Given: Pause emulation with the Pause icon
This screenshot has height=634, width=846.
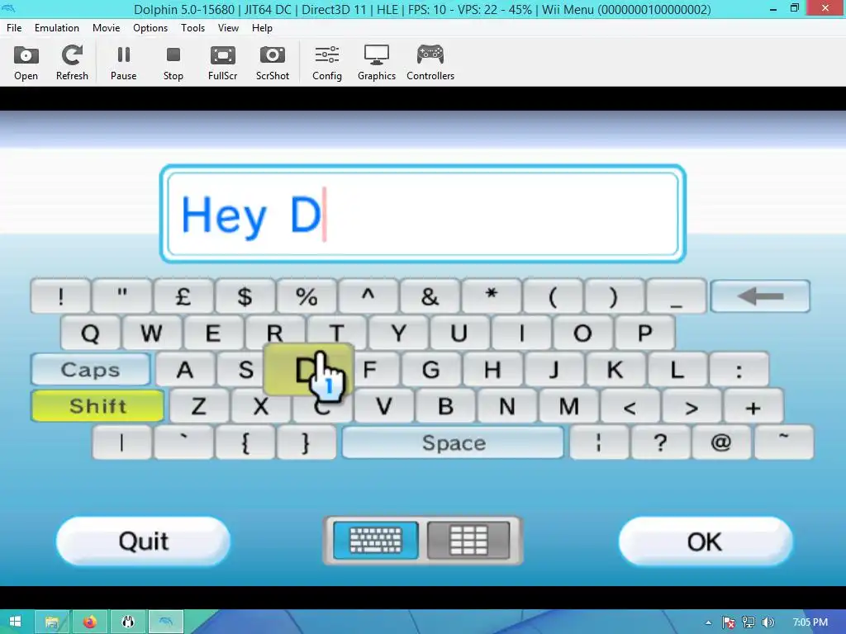Looking at the screenshot, I should click(x=124, y=63).
